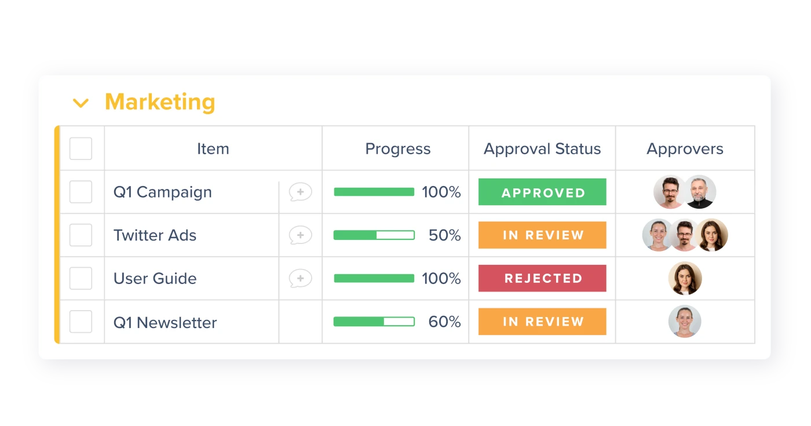Click the IN REVIEW status for Q1 Newsletter

[x=542, y=322]
